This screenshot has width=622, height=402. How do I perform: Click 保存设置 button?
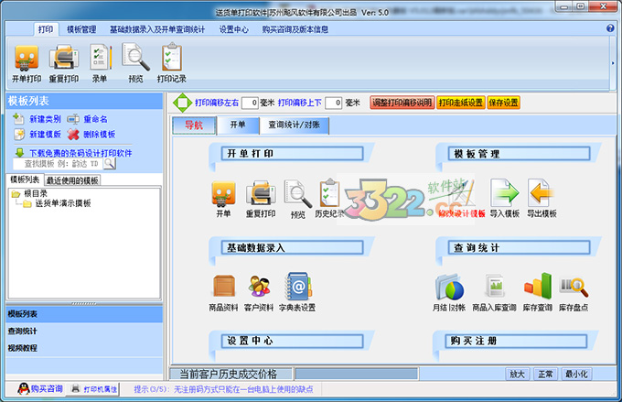coord(503,103)
